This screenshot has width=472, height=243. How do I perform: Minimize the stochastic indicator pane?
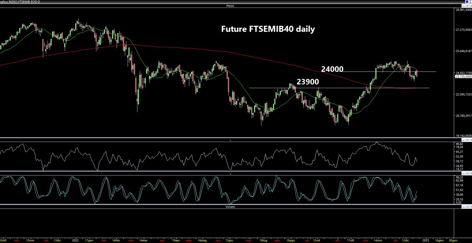coord(464,173)
